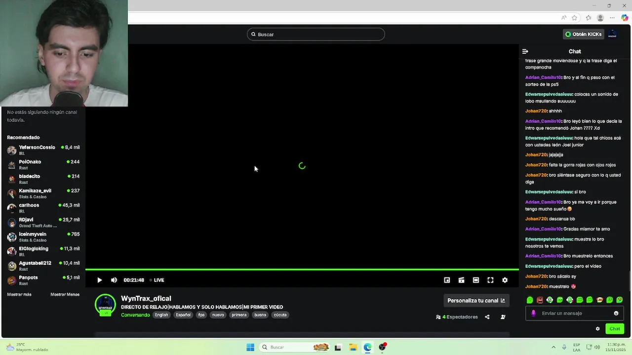The image size is (632, 355).
Task: Click the WynTrax channel avatar
Action: click(105, 305)
